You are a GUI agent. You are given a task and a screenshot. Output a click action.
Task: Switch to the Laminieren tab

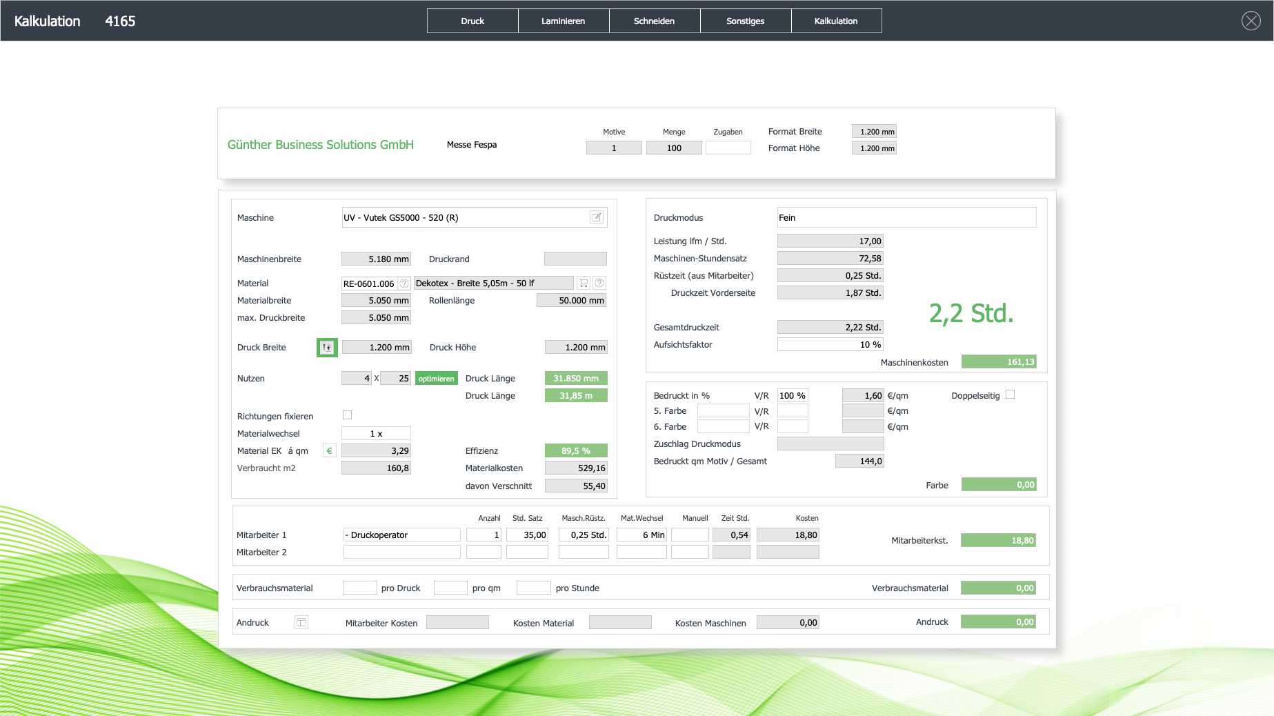point(563,21)
